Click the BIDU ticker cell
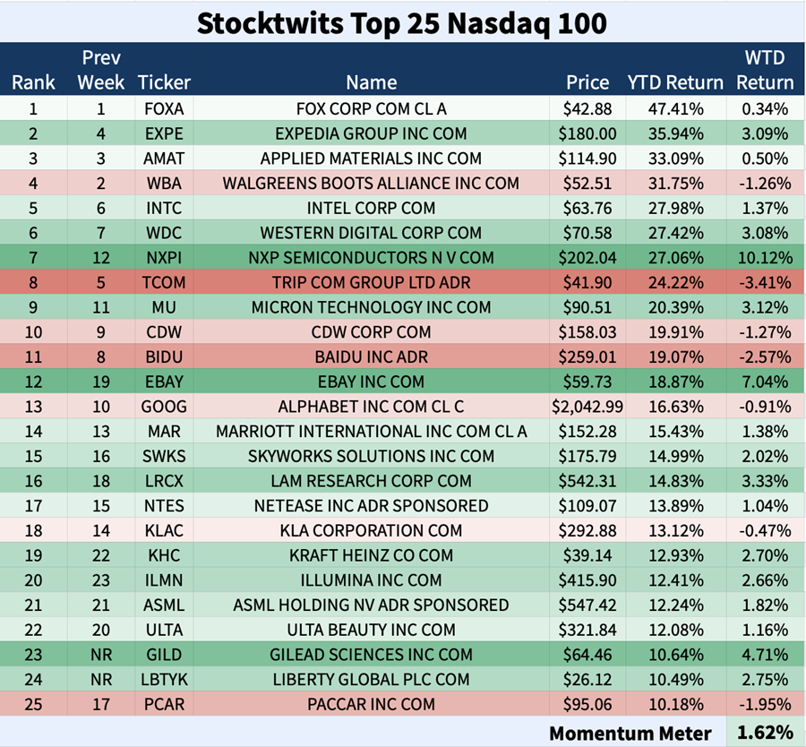This screenshot has width=806, height=747. click(x=164, y=356)
